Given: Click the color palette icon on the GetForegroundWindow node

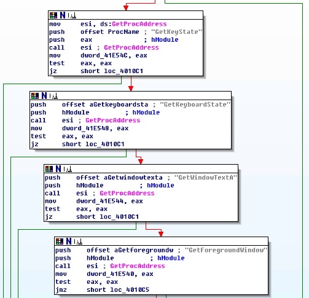Looking at the screenshot, I should coord(60,241).
